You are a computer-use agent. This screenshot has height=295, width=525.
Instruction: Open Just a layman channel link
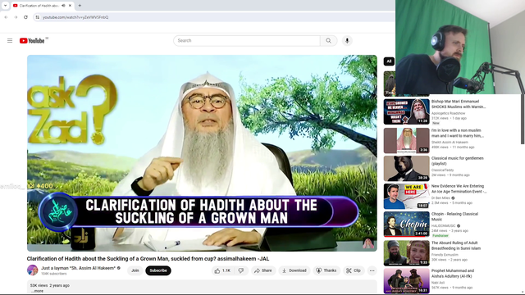[79, 268]
